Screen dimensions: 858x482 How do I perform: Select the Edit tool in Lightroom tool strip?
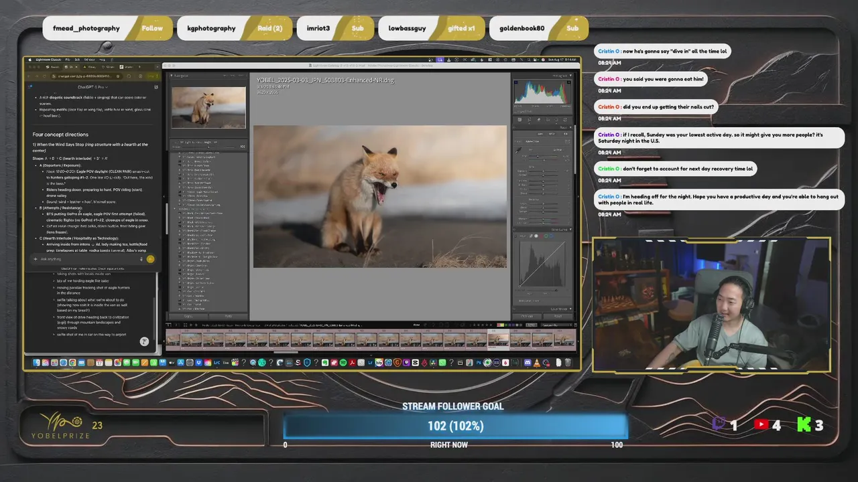click(519, 120)
